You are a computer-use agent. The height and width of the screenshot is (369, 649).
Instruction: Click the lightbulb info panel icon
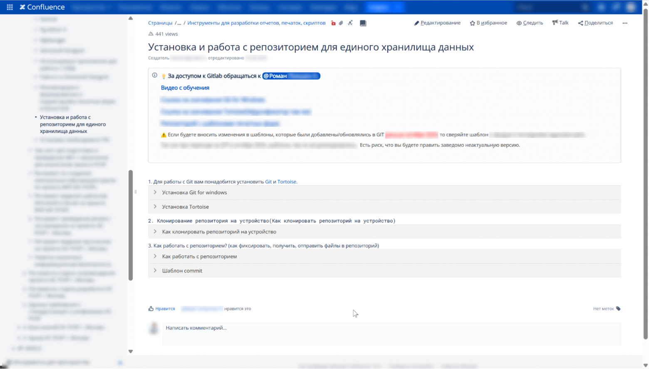[x=163, y=76]
